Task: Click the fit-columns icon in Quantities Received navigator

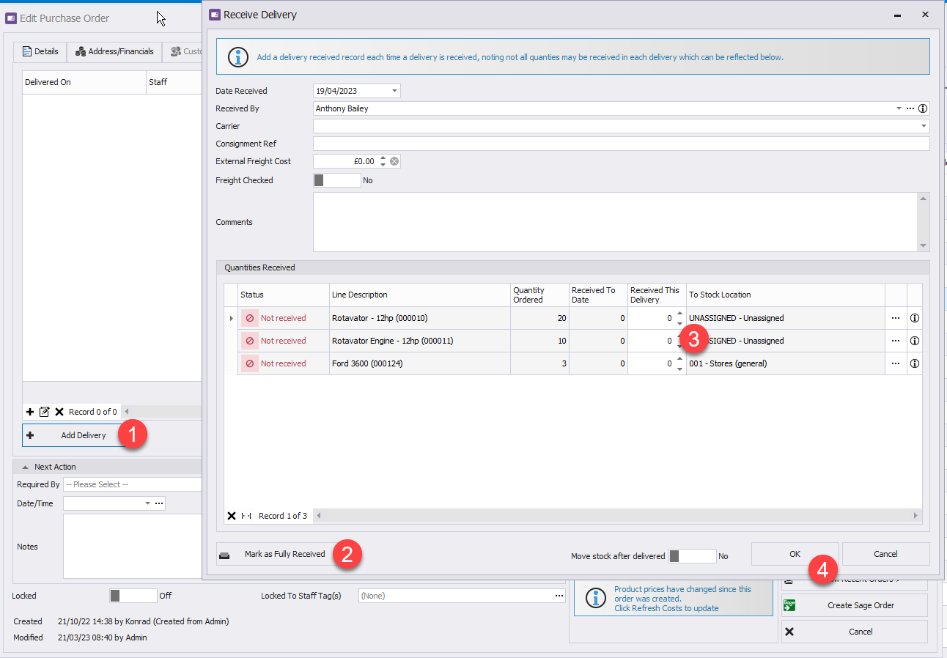Action: tap(246, 516)
